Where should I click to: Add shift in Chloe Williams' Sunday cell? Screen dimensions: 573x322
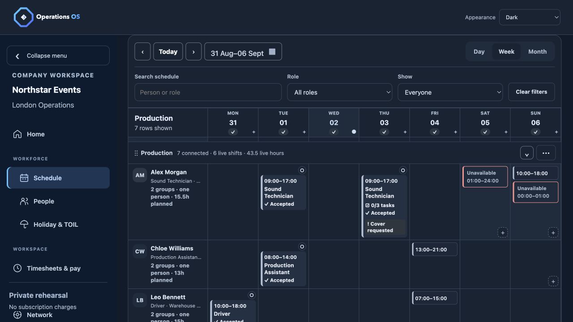(x=553, y=281)
